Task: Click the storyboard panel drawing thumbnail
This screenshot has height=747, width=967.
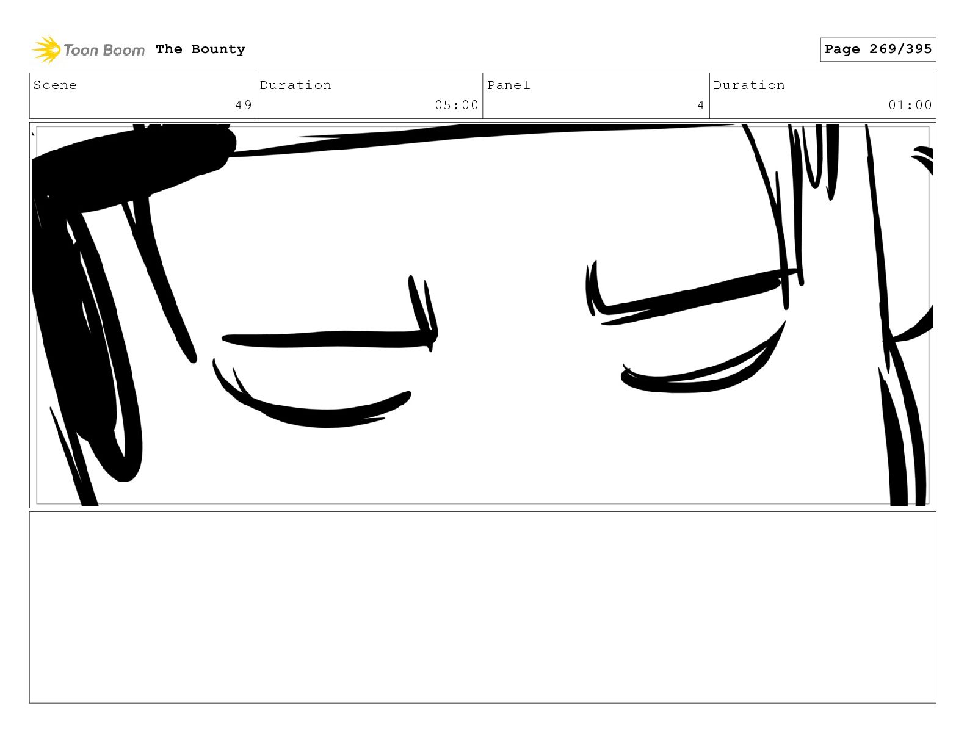Action: pyautogui.click(x=483, y=315)
